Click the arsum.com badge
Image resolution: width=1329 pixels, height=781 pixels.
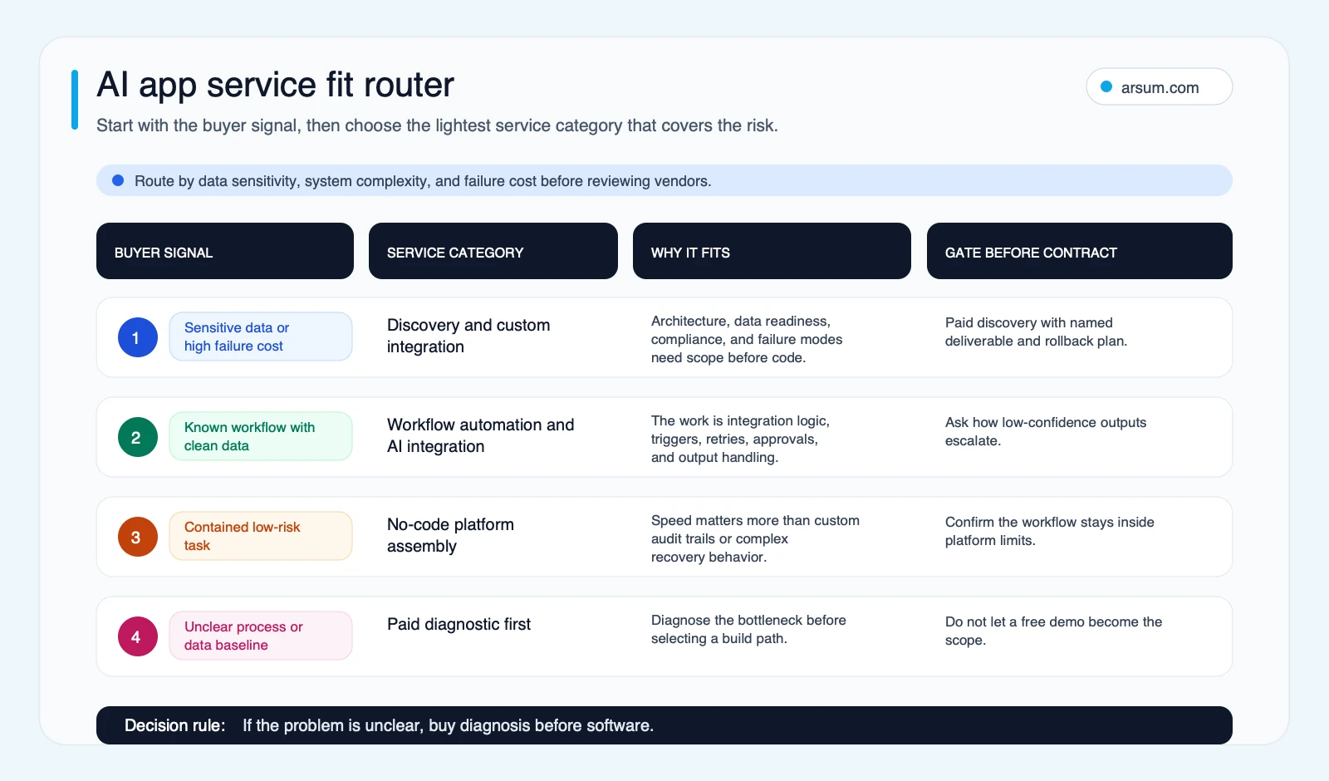click(1159, 86)
